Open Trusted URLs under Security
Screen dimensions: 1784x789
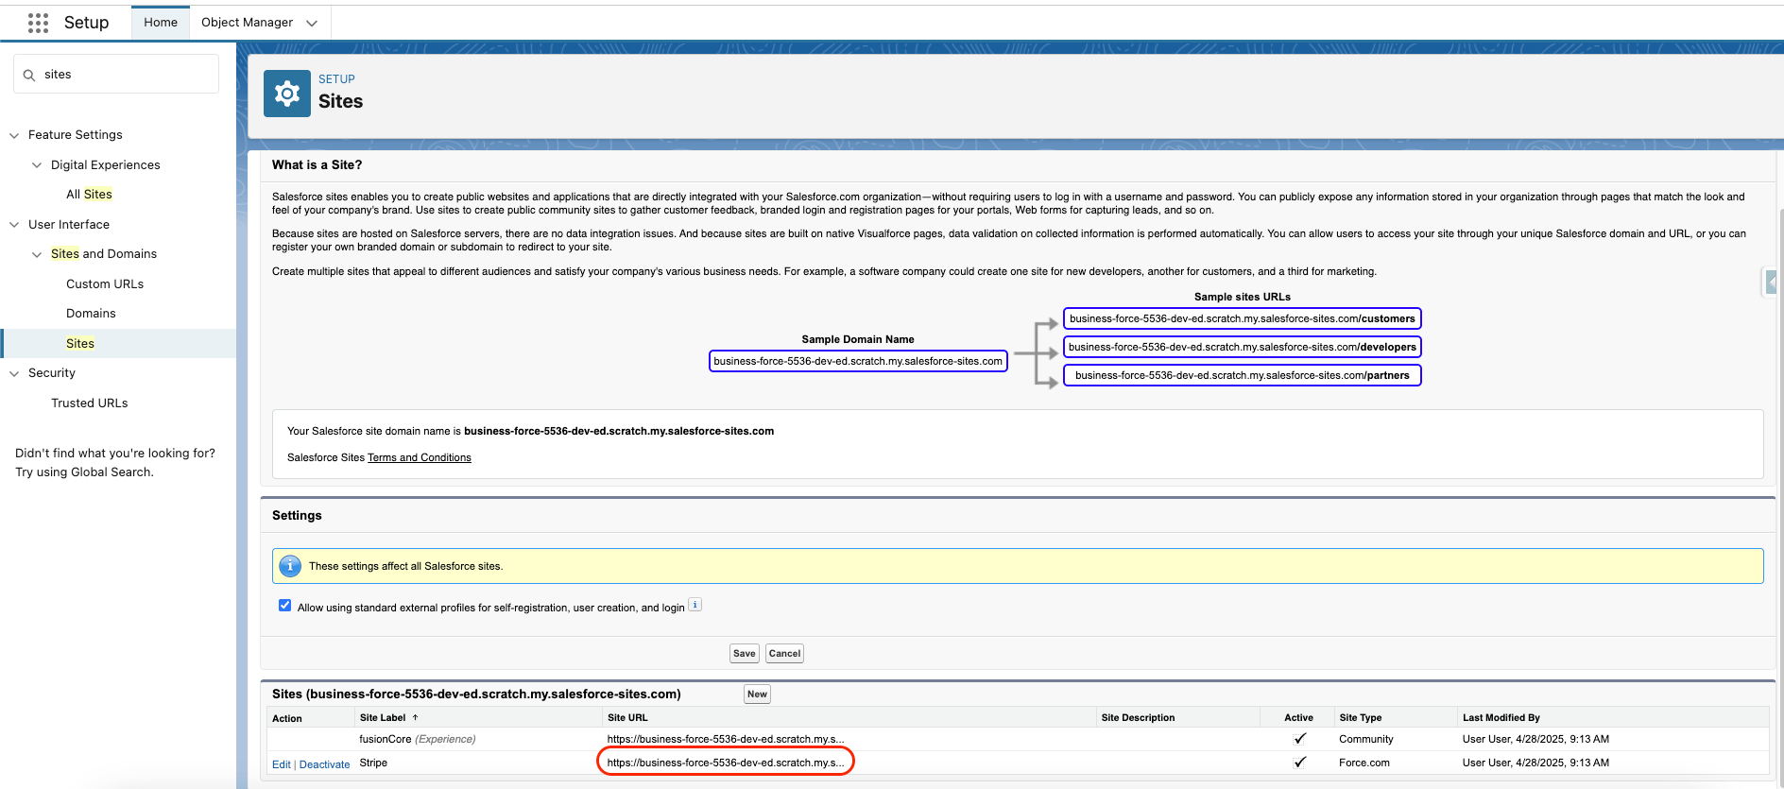pos(90,403)
